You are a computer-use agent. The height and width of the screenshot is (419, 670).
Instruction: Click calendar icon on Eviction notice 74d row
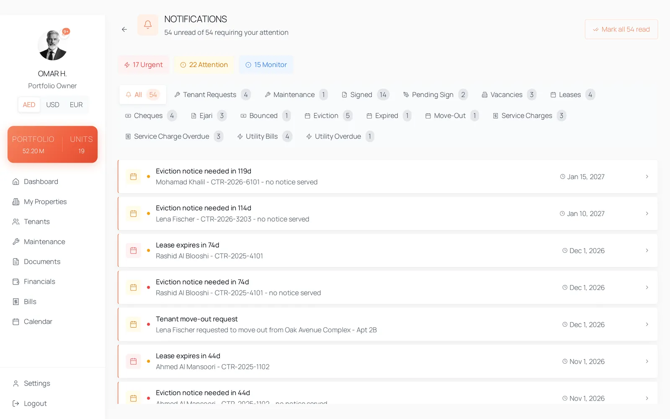[x=134, y=287]
